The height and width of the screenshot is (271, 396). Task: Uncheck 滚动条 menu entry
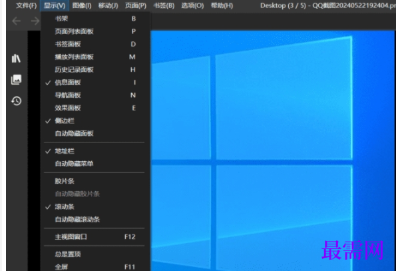pos(95,207)
